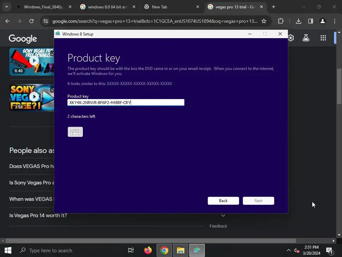This screenshot has width=342, height=257.
Task: Click the muted volume tray icon
Action: click(297, 250)
